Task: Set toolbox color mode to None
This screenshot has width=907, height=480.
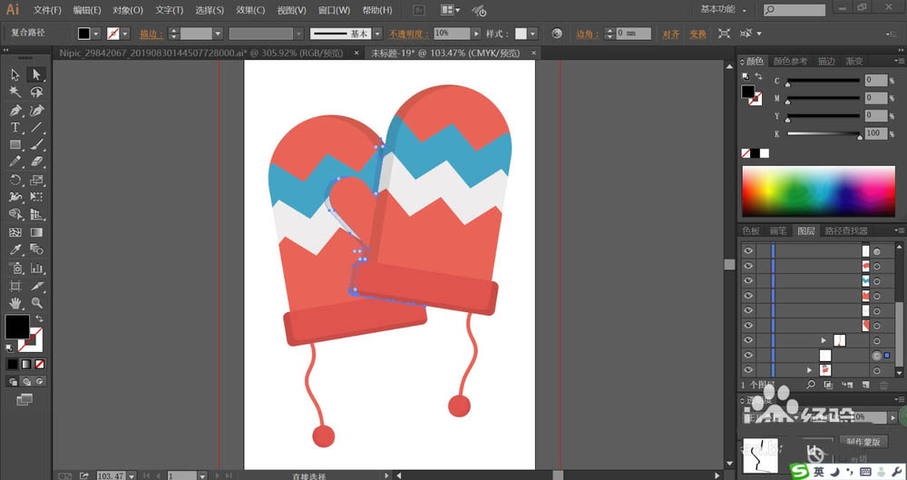Action: (x=39, y=364)
